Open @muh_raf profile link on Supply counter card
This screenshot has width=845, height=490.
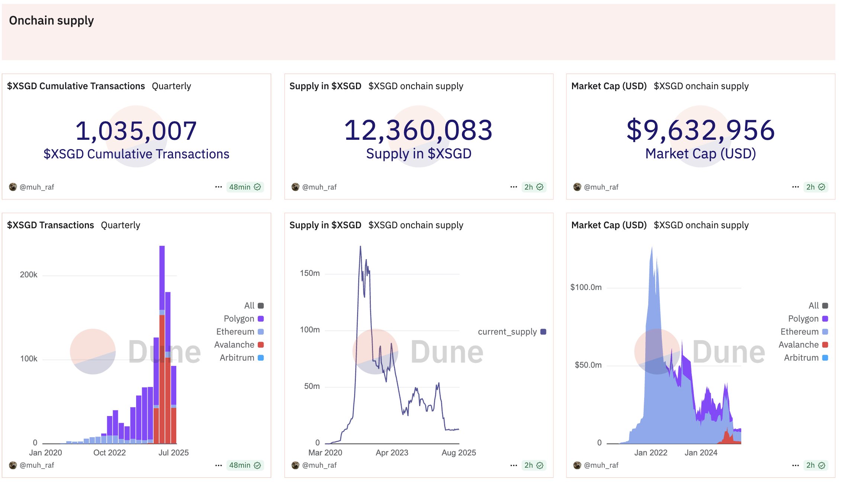pos(319,187)
